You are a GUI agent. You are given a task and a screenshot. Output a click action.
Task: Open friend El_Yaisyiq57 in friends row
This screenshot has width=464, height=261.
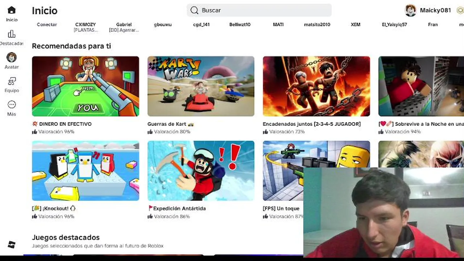pos(394,25)
